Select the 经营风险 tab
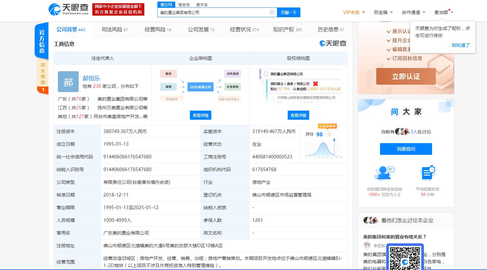 [158, 29]
